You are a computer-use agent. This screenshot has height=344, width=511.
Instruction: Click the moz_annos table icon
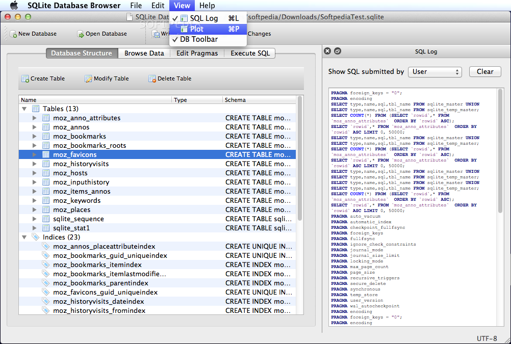coord(46,127)
